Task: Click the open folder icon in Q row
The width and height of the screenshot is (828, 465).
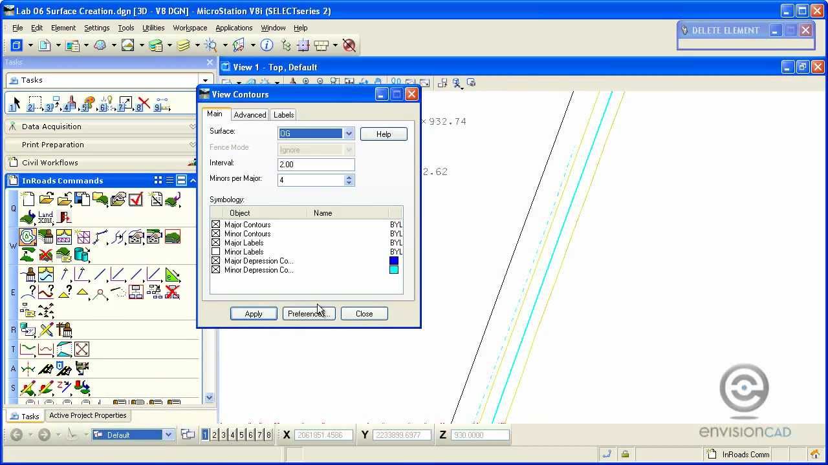Action: point(46,200)
